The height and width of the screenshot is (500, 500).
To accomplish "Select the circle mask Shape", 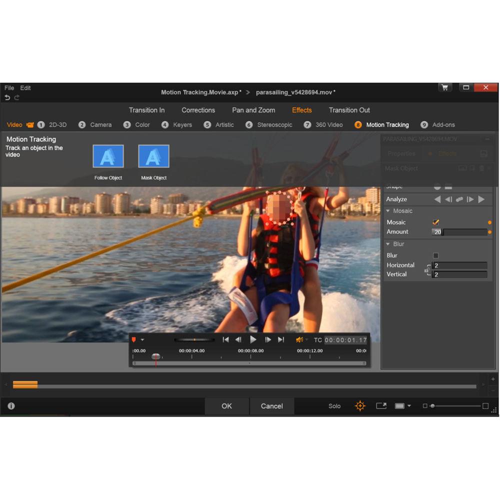I will (x=437, y=186).
